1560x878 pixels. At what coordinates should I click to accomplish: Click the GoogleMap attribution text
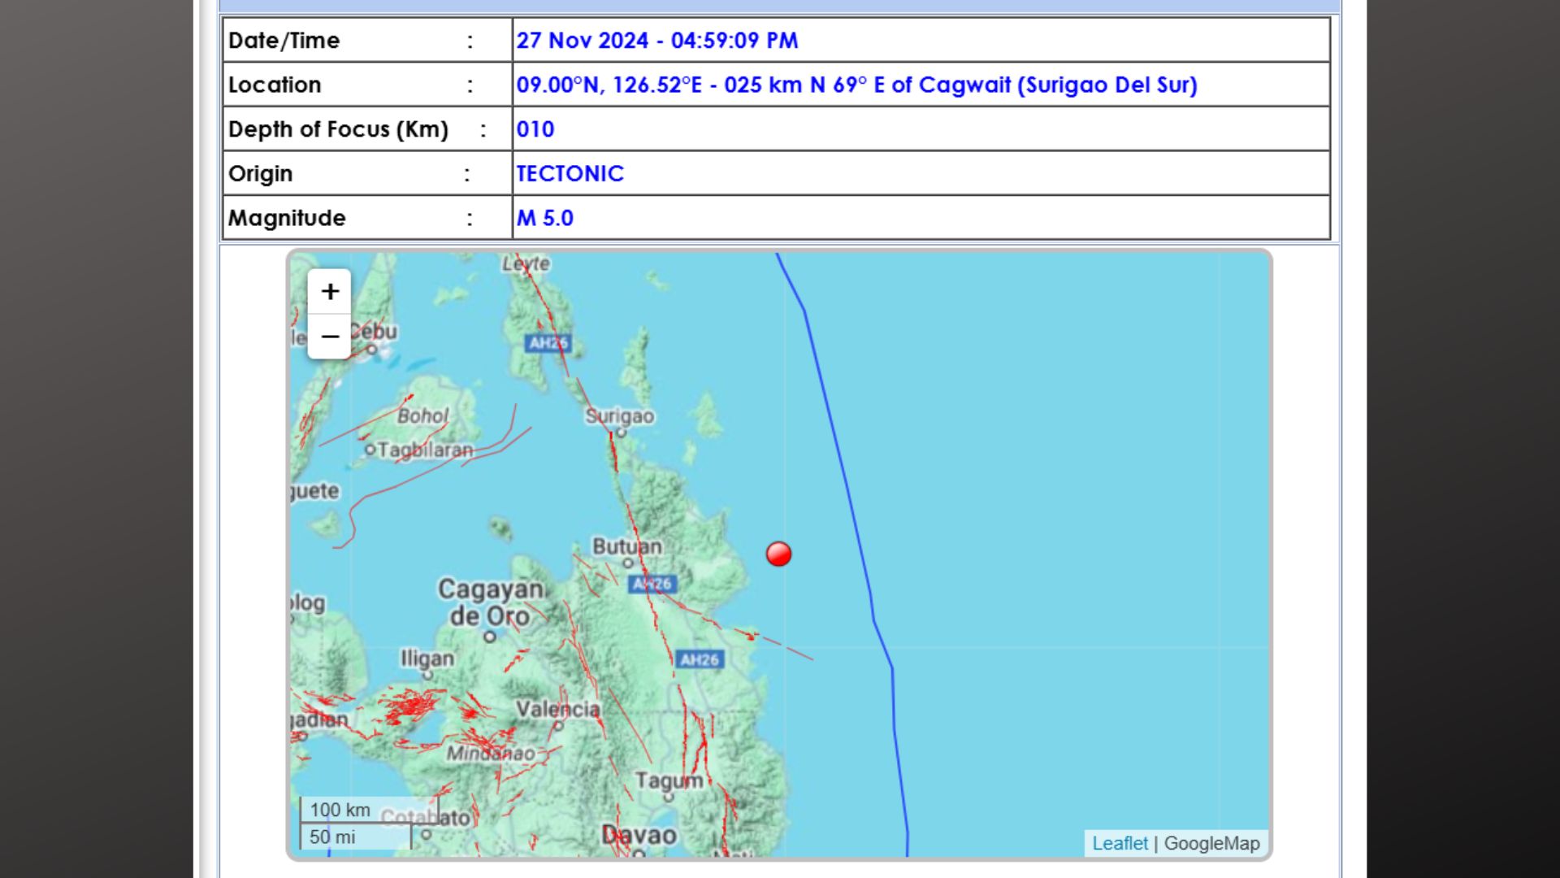click(x=1211, y=843)
